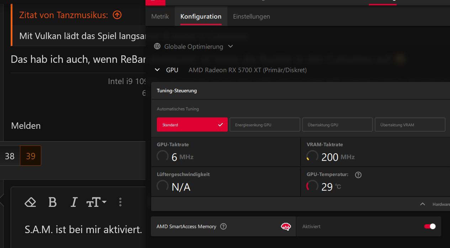This screenshot has width=450, height=248.
Task: Switch to the Metrik tab
Action: click(x=160, y=16)
